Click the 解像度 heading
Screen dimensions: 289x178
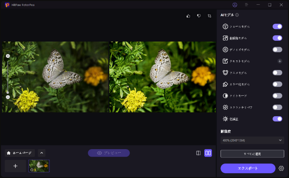[x=226, y=131]
